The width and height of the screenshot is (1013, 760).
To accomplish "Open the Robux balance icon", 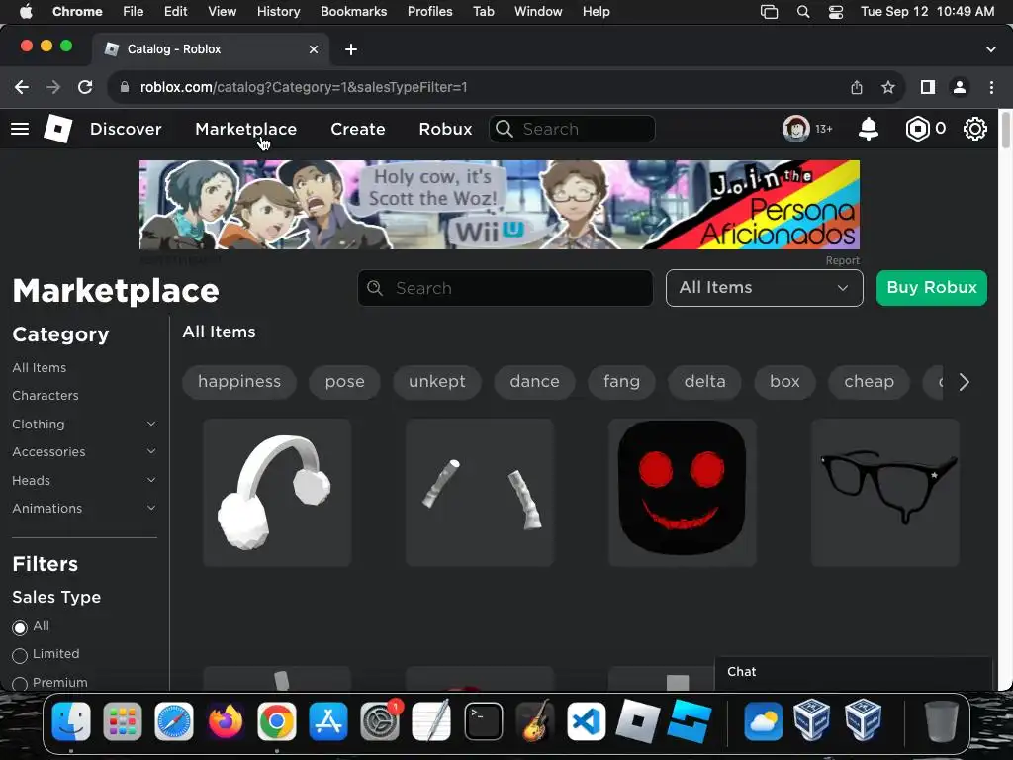I will (917, 129).
